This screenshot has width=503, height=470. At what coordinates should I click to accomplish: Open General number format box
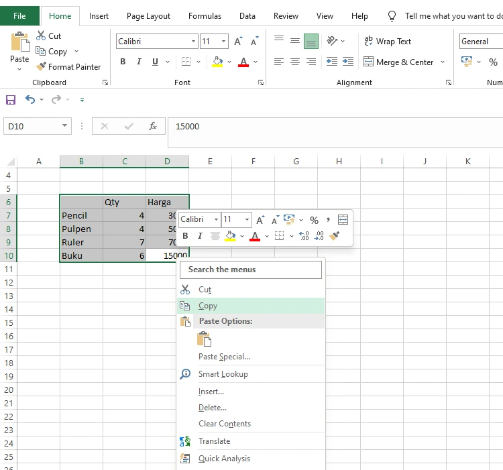[481, 42]
